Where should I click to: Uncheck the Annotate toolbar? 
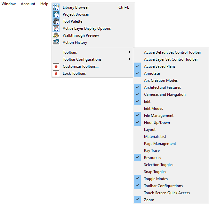pos(137,73)
